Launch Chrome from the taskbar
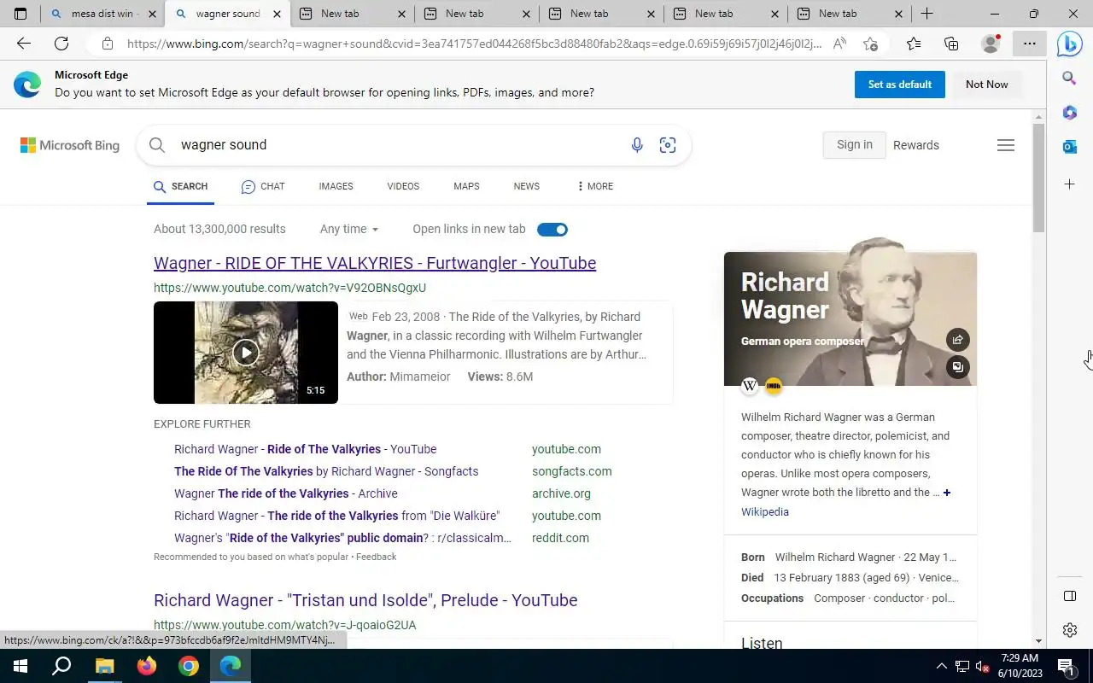 tap(189, 666)
